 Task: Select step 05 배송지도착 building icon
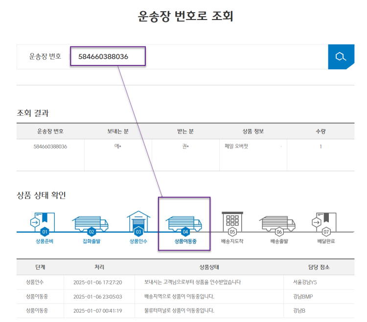(232, 223)
